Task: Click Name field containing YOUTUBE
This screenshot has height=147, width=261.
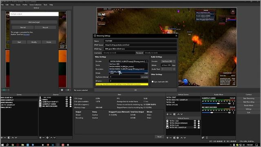Action: (x=140, y=41)
